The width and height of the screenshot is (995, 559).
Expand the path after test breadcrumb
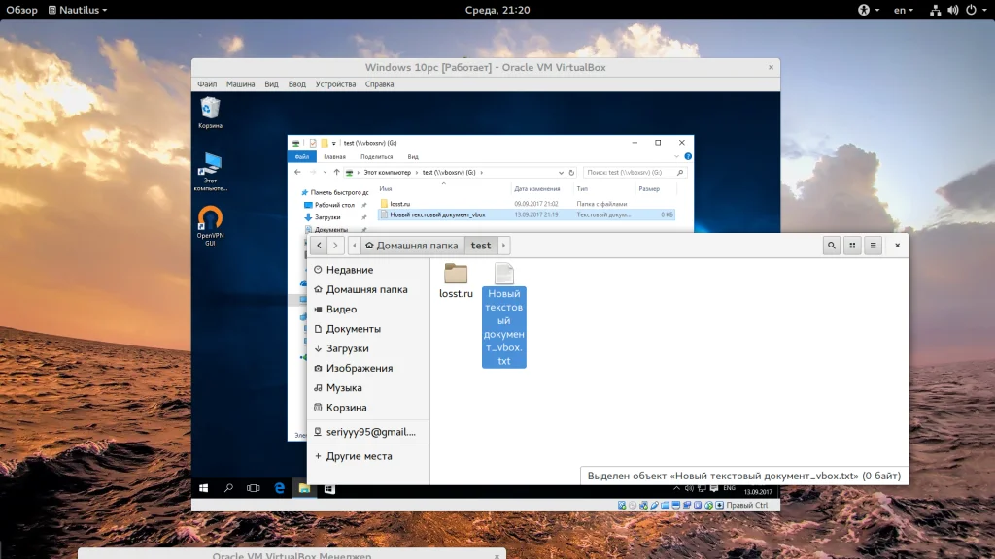tap(503, 246)
